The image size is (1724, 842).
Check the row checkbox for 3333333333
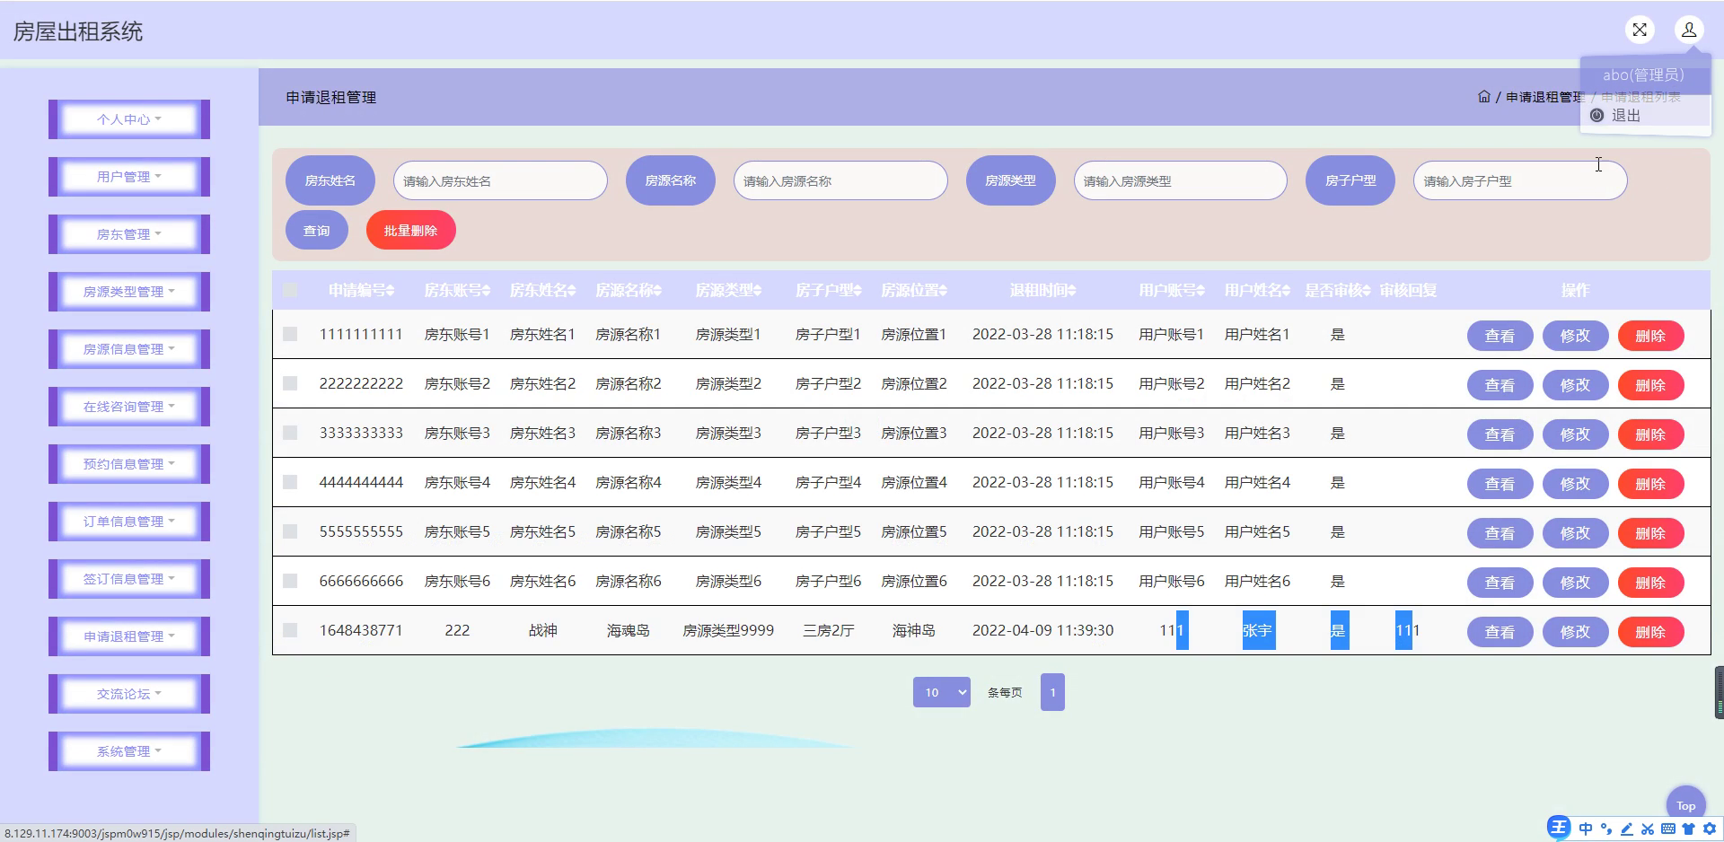[290, 433]
